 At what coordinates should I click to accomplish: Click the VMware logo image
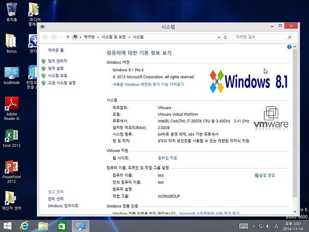coord(271,119)
